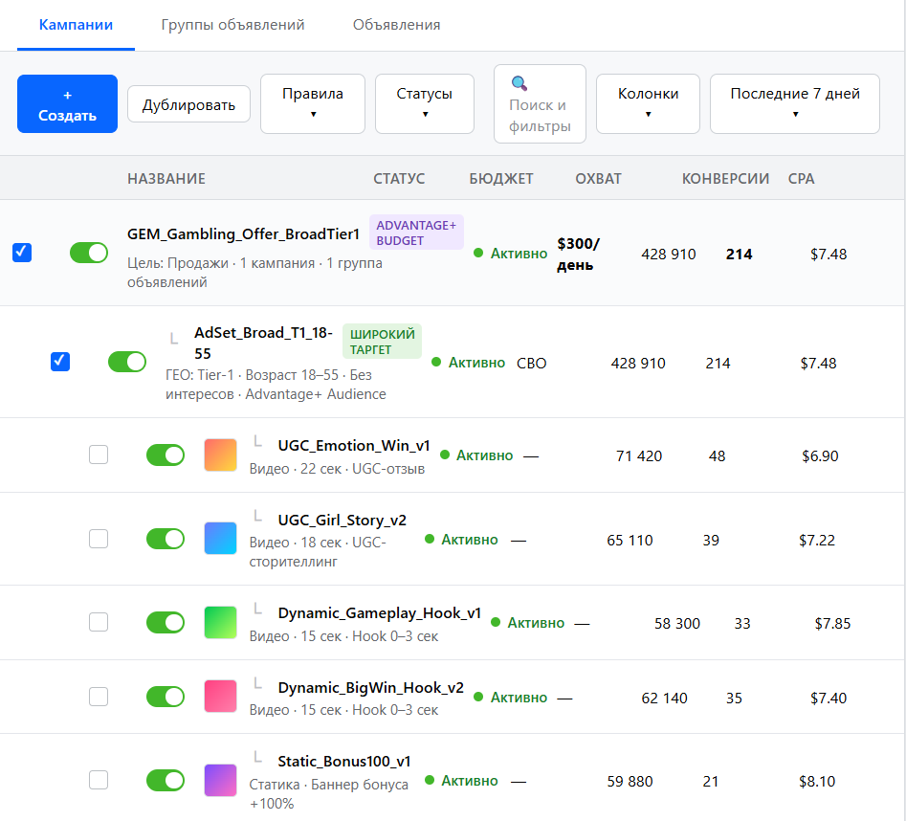The image size is (906, 821).
Task: Click the search magnifier icon
Action: [x=519, y=83]
